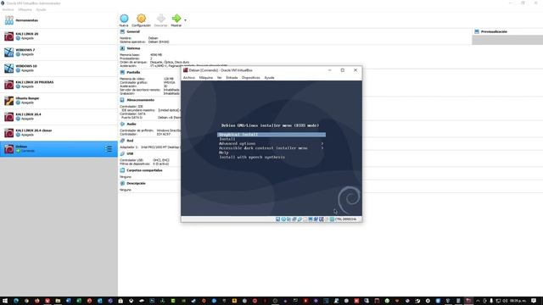The height and width of the screenshot is (305, 543).
Task: Expand the dropdown arrow beside Mostrar
Action: 185,20
